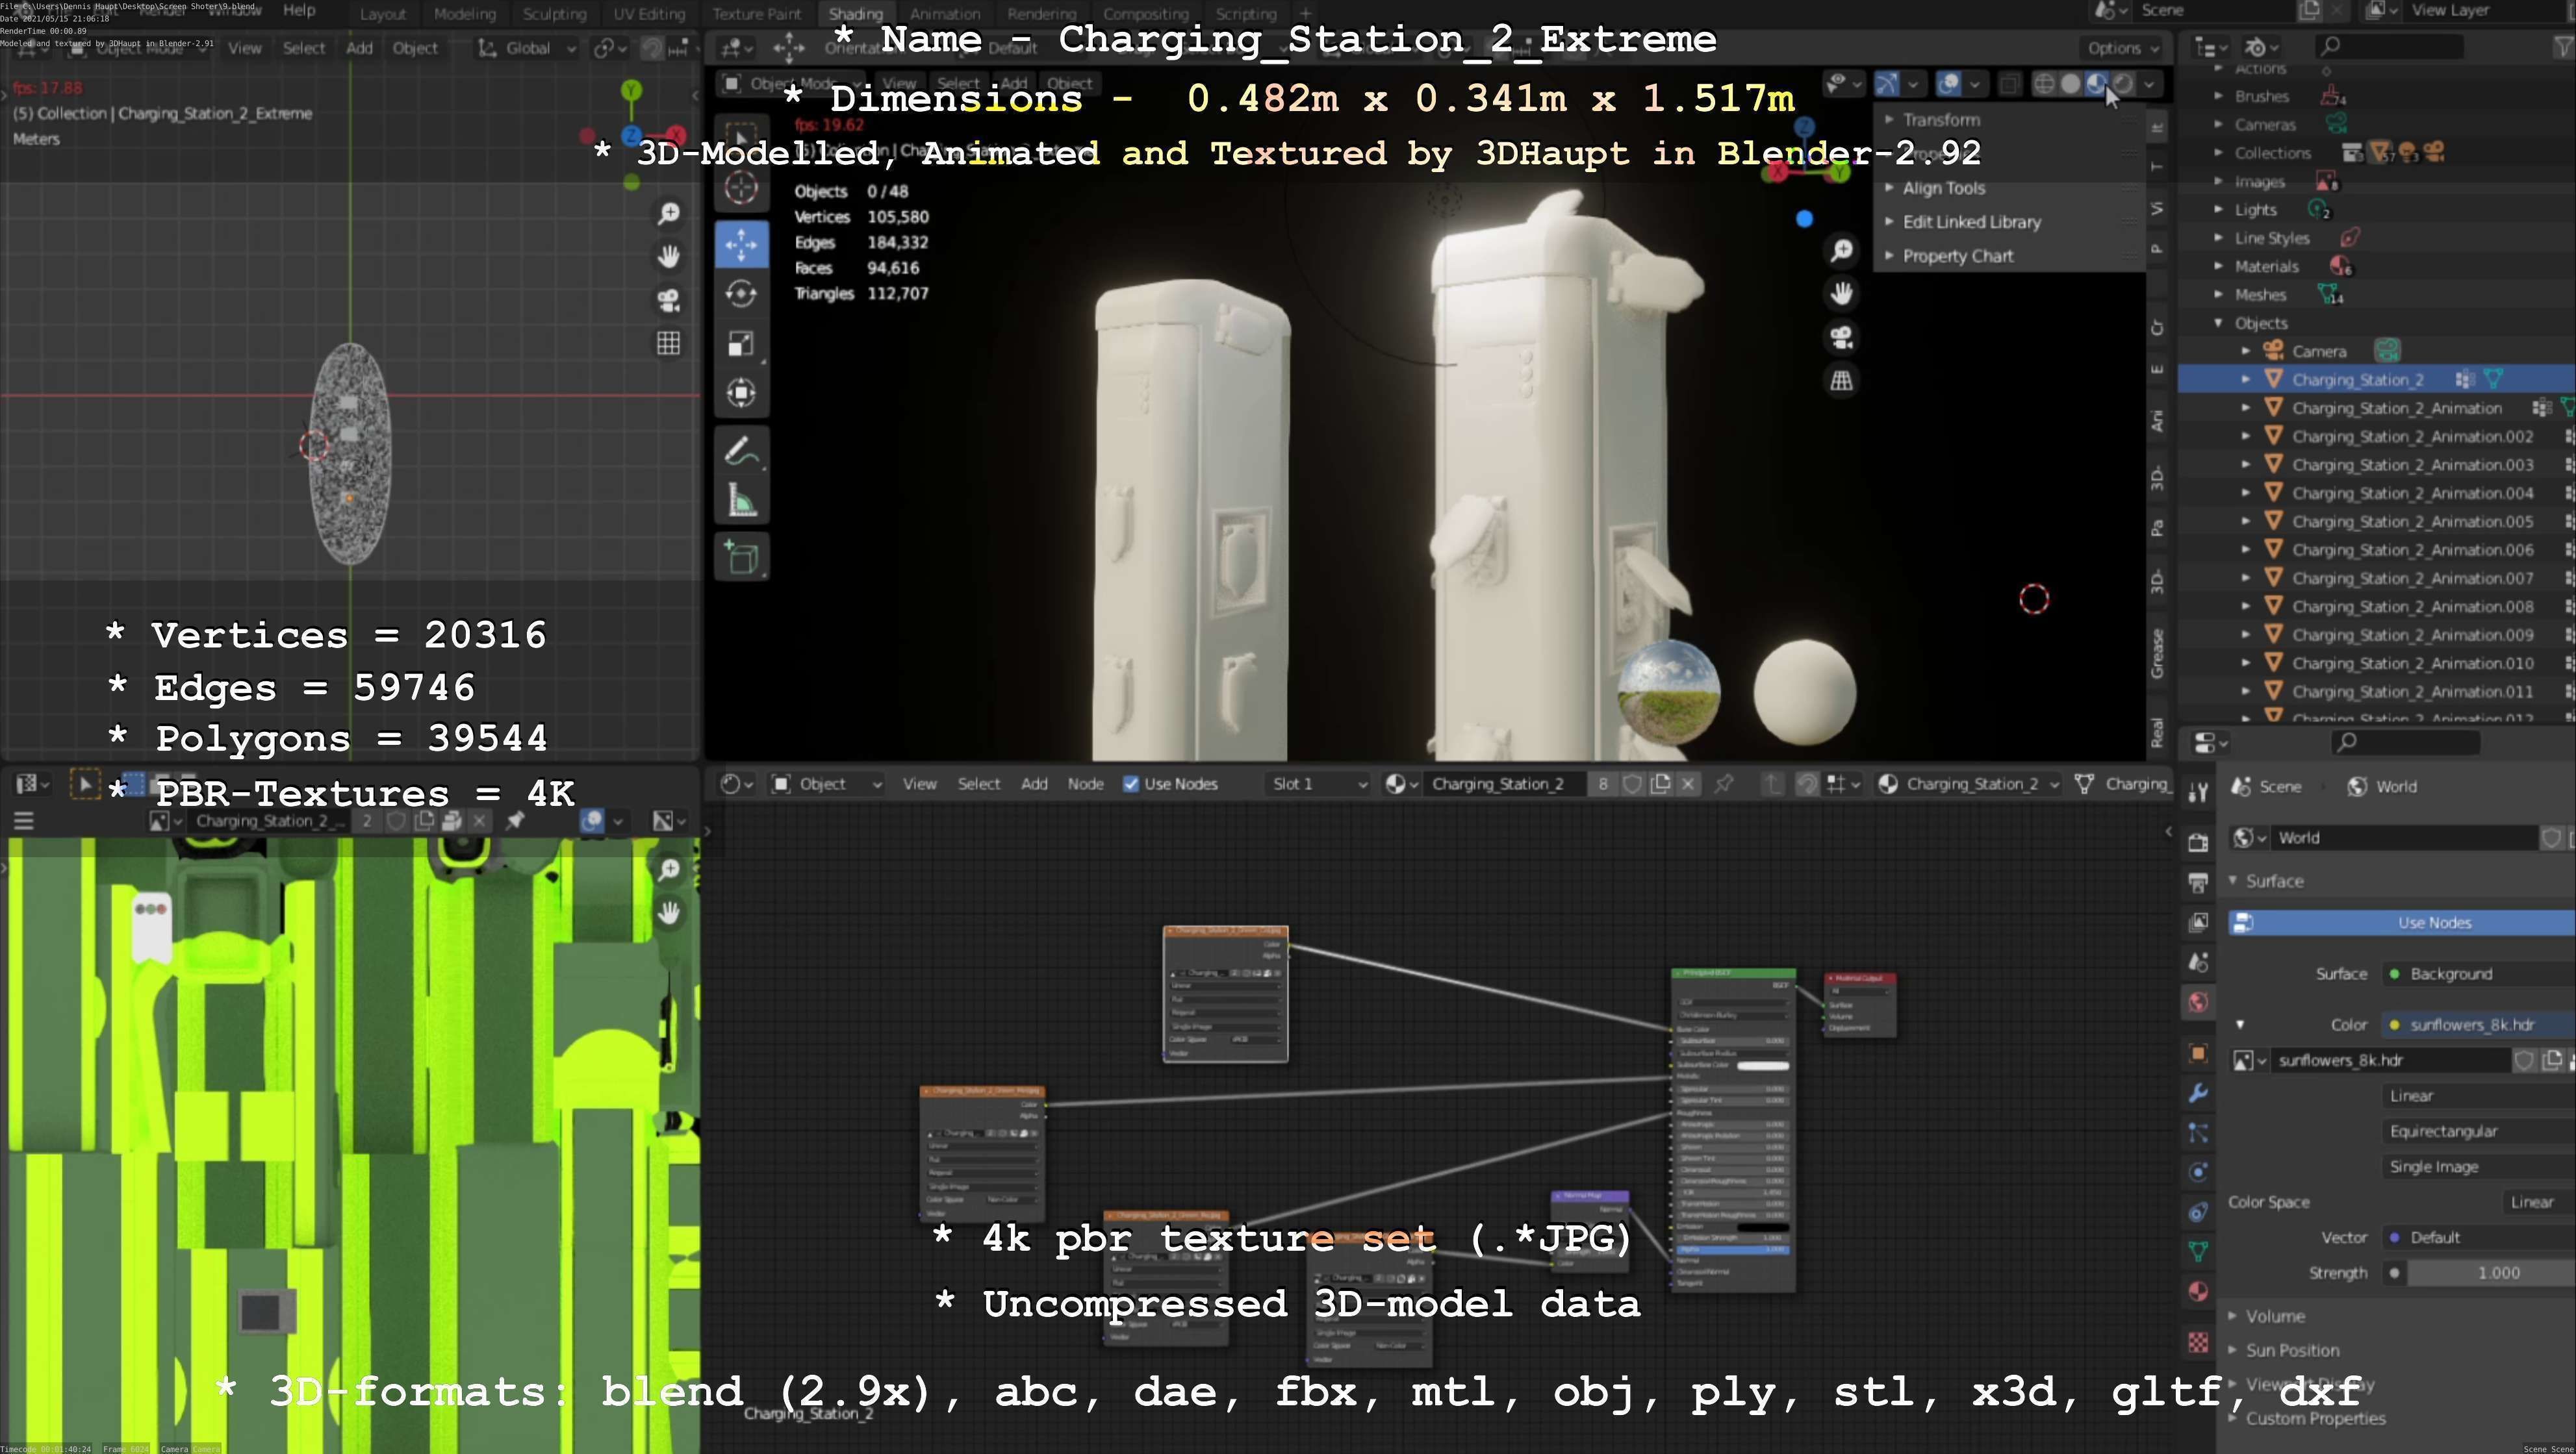Viewport: 2576px width, 1454px height.
Task: Switch perspective/orthographic grid gizmo in main viewport
Action: pyautogui.click(x=1841, y=380)
